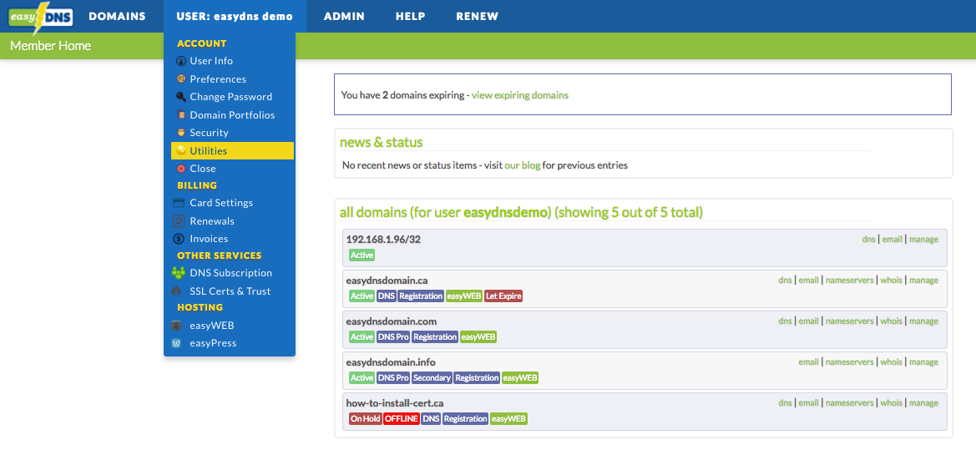The image size is (976, 450).
Task: Click dns link for 192.168.1.96/32
Action: tap(868, 239)
